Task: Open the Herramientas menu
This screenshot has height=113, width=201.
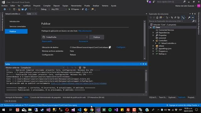Action: pyautogui.click(x=76, y=6)
